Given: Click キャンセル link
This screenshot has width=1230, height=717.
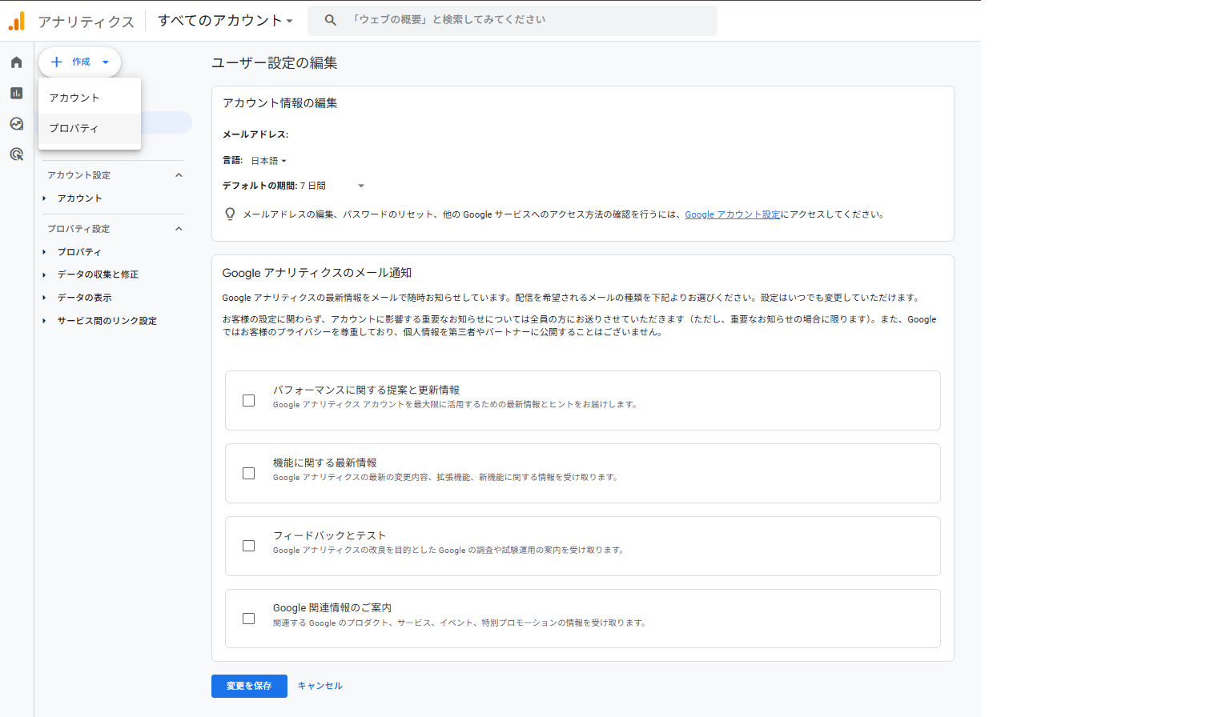Looking at the screenshot, I should pos(320,686).
